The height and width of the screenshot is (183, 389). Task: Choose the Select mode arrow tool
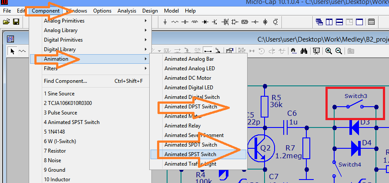point(12,51)
